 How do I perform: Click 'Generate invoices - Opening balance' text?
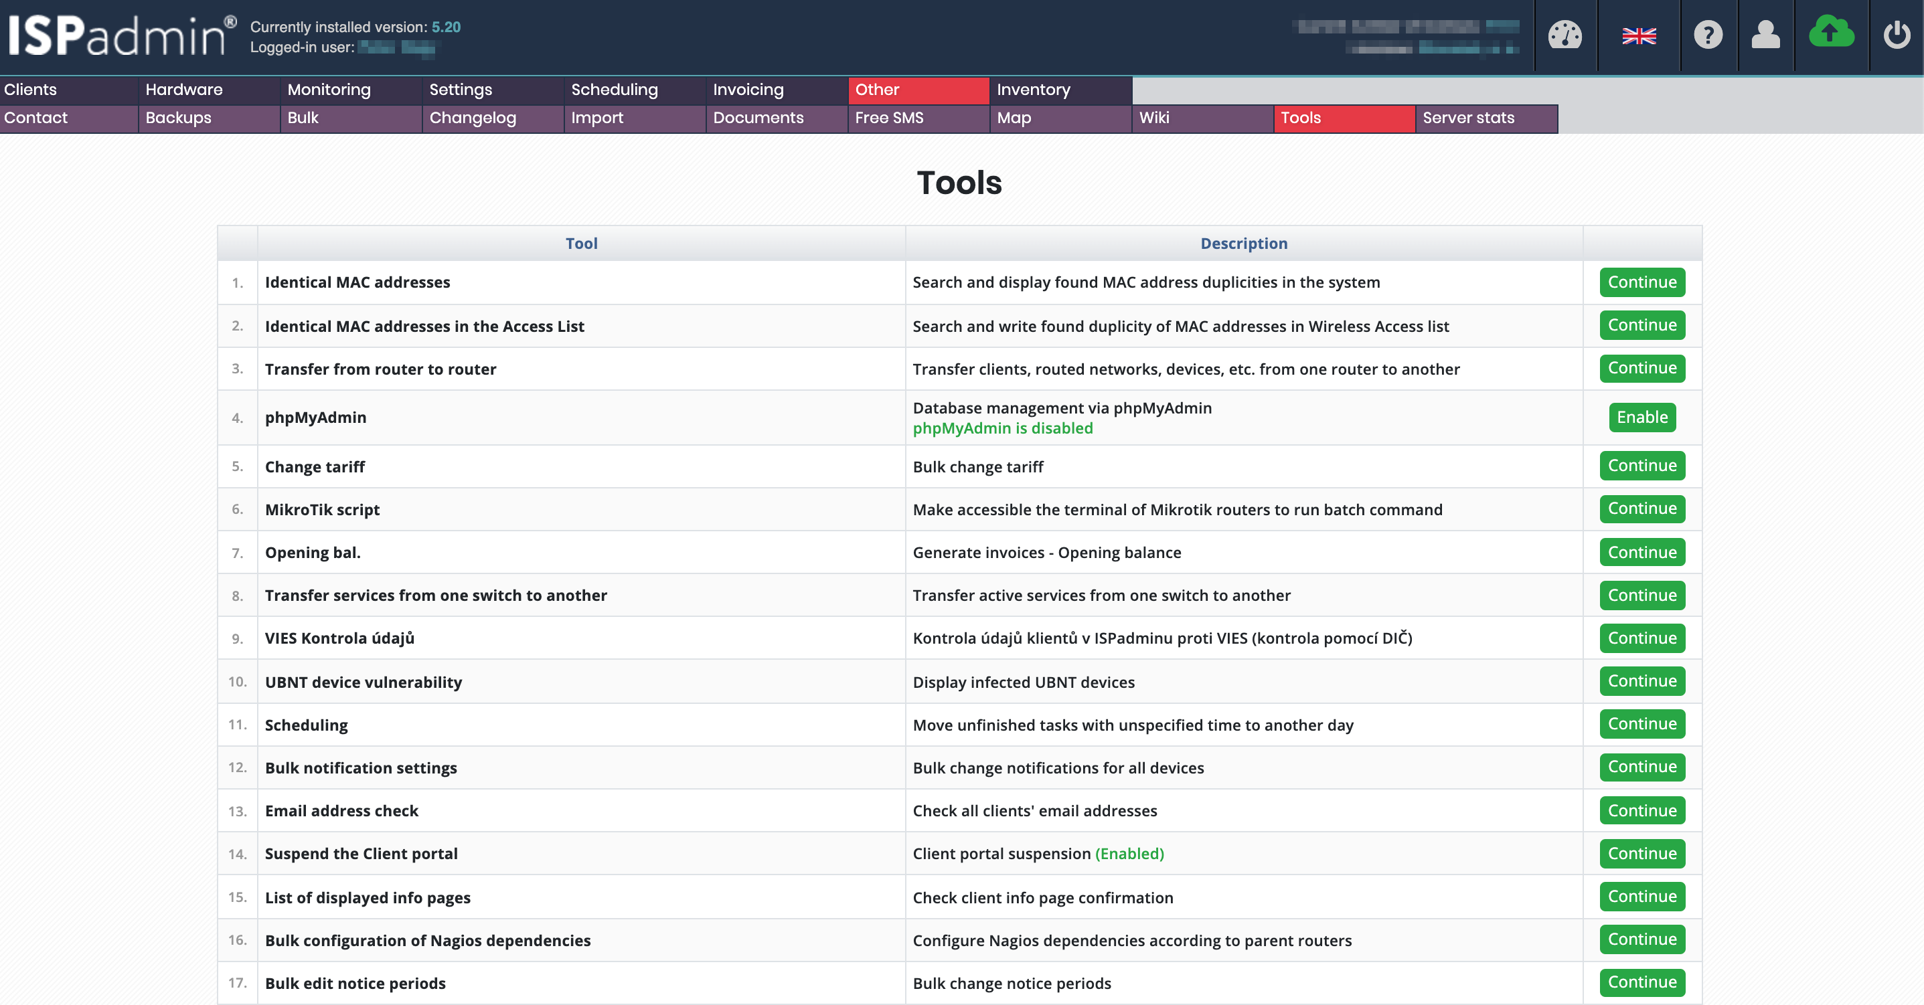click(x=1046, y=553)
